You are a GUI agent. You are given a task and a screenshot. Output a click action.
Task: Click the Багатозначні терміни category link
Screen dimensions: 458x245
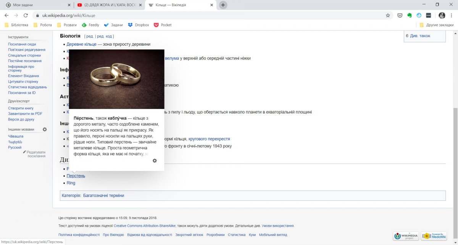tap(103, 195)
